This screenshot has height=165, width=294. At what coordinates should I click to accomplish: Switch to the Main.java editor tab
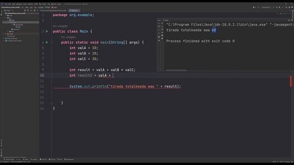pyautogui.click(x=74, y=11)
